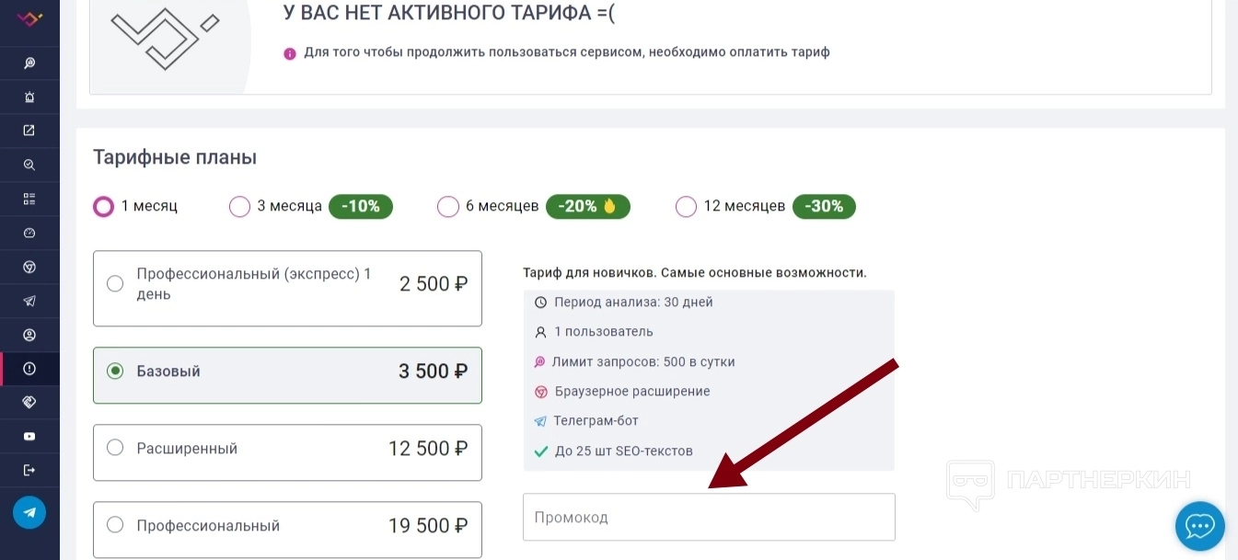Screen dimensions: 1238x560
Task: Open the user profile sidebar icon
Action: (29, 335)
